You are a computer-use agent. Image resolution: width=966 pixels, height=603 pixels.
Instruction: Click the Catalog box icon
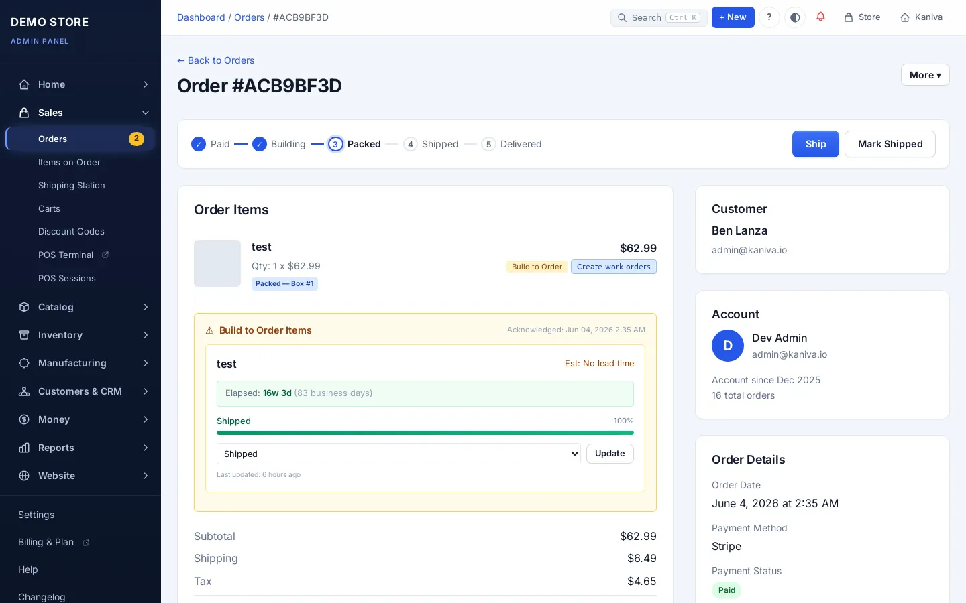click(x=24, y=307)
